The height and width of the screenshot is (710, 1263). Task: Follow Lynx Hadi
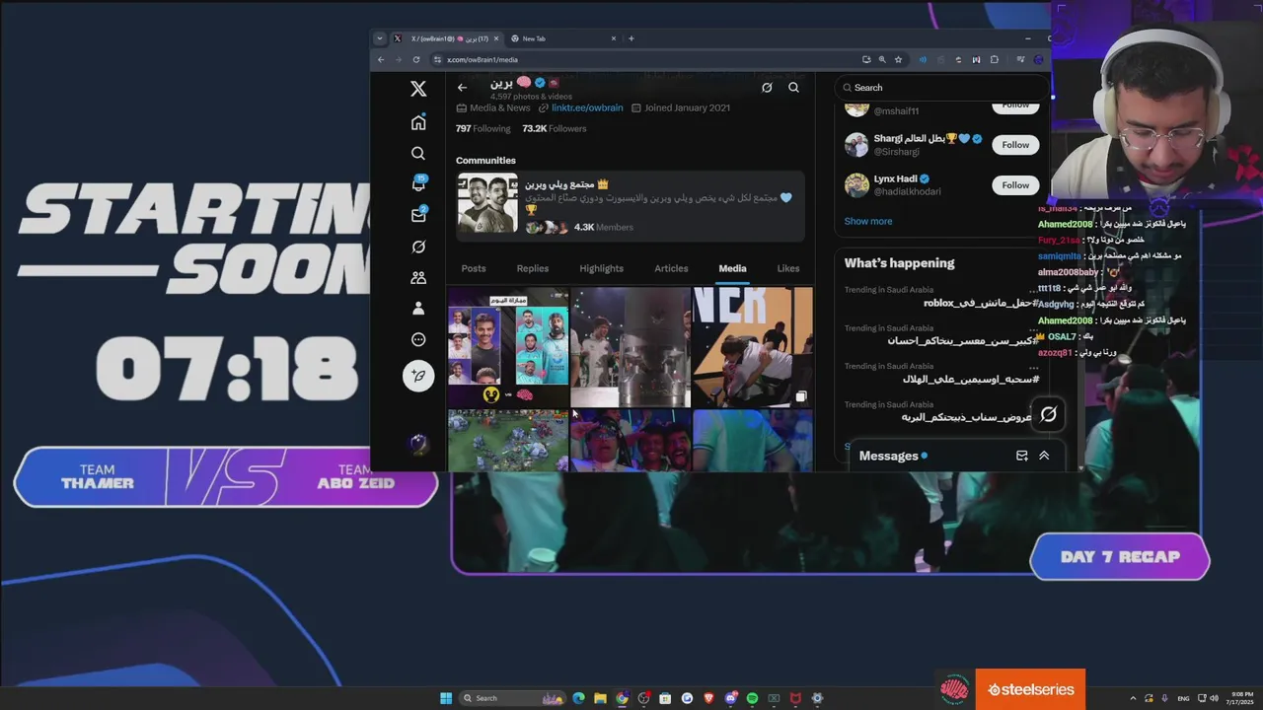pyautogui.click(x=1015, y=185)
